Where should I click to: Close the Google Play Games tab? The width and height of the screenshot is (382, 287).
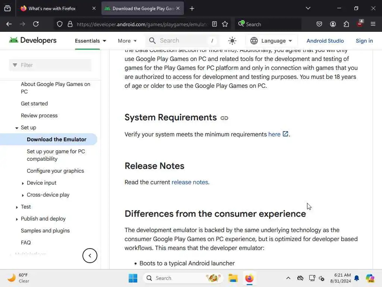click(x=178, y=8)
